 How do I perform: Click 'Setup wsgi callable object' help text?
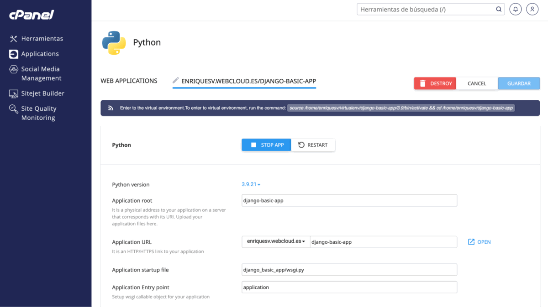coord(161,297)
